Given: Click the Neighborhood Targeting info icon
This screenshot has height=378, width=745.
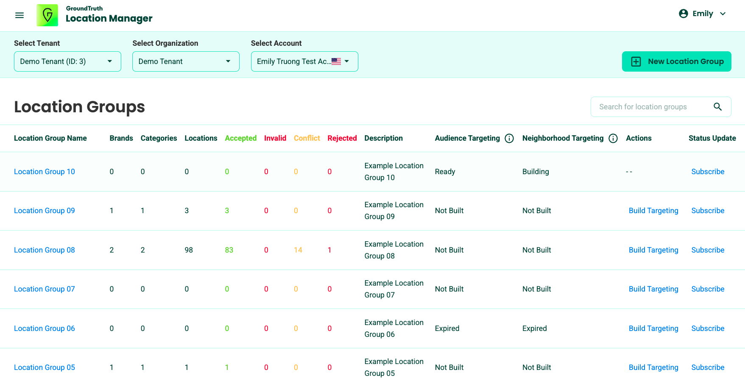Looking at the screenshot, I should click(613, 139).
